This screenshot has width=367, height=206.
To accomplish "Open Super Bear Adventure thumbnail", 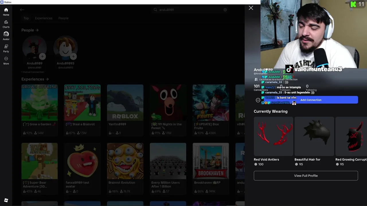I will (40, 161).
